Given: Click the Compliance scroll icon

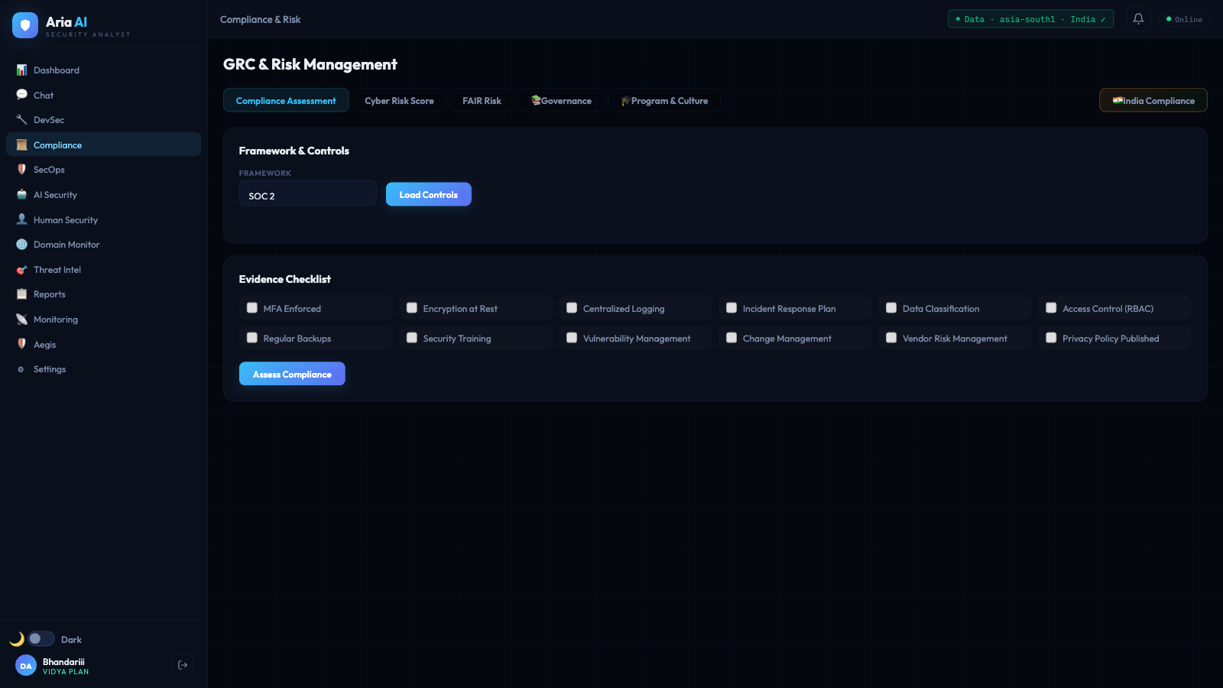Looking at the screenshot, I should 21,145.
